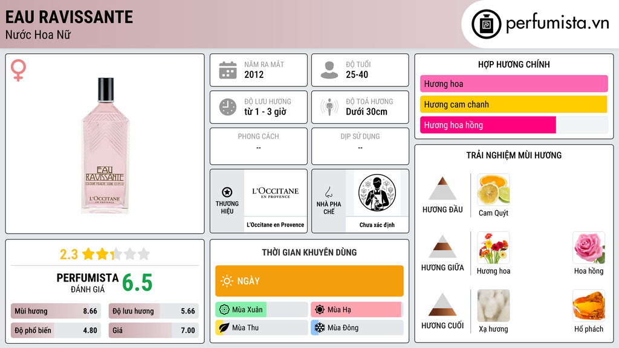Open the Cam Quýt citrus note image
Image resolution: width=619 pixels, height=348 pixels.
point(493,190)
